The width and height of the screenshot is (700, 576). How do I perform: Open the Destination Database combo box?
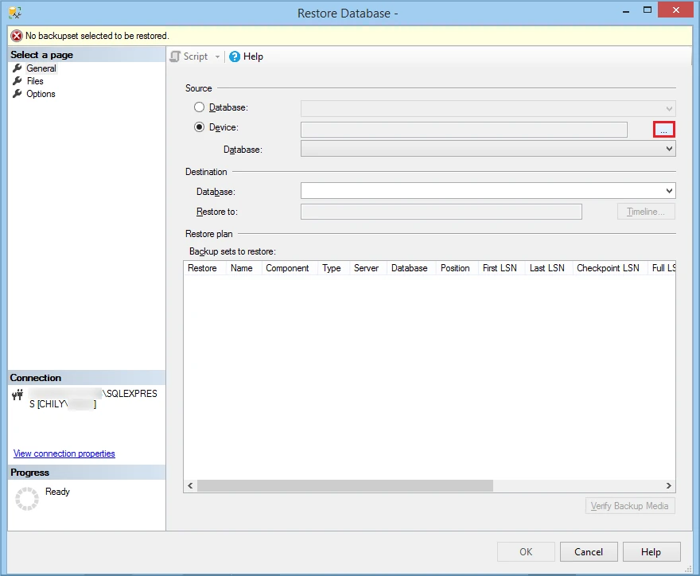[x=488, y=191]
